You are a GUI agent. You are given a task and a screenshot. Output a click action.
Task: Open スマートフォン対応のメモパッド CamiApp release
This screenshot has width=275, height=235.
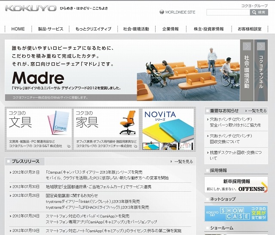point(88,216)
